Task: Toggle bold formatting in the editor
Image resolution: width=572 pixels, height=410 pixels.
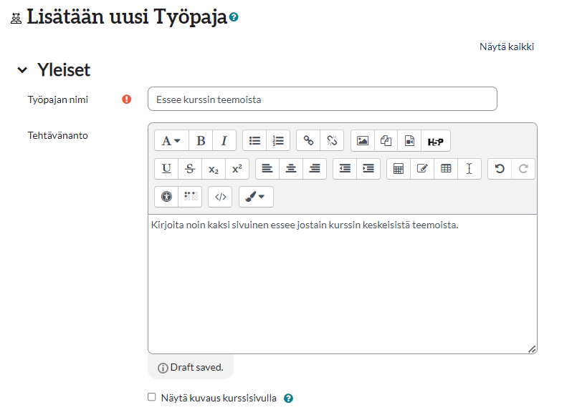Action: pos(201,141)
